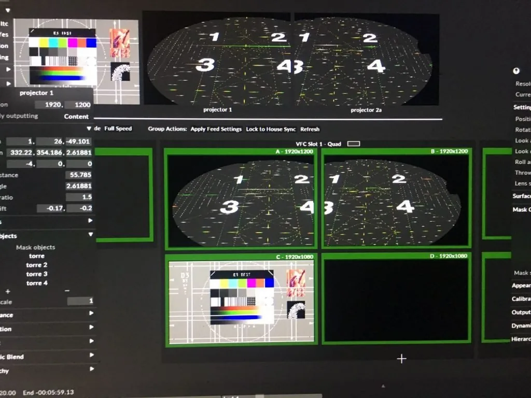Select output A - 1920x1200 feed
The height and width of the screenshot is (398, 531).
click(241, 198)
